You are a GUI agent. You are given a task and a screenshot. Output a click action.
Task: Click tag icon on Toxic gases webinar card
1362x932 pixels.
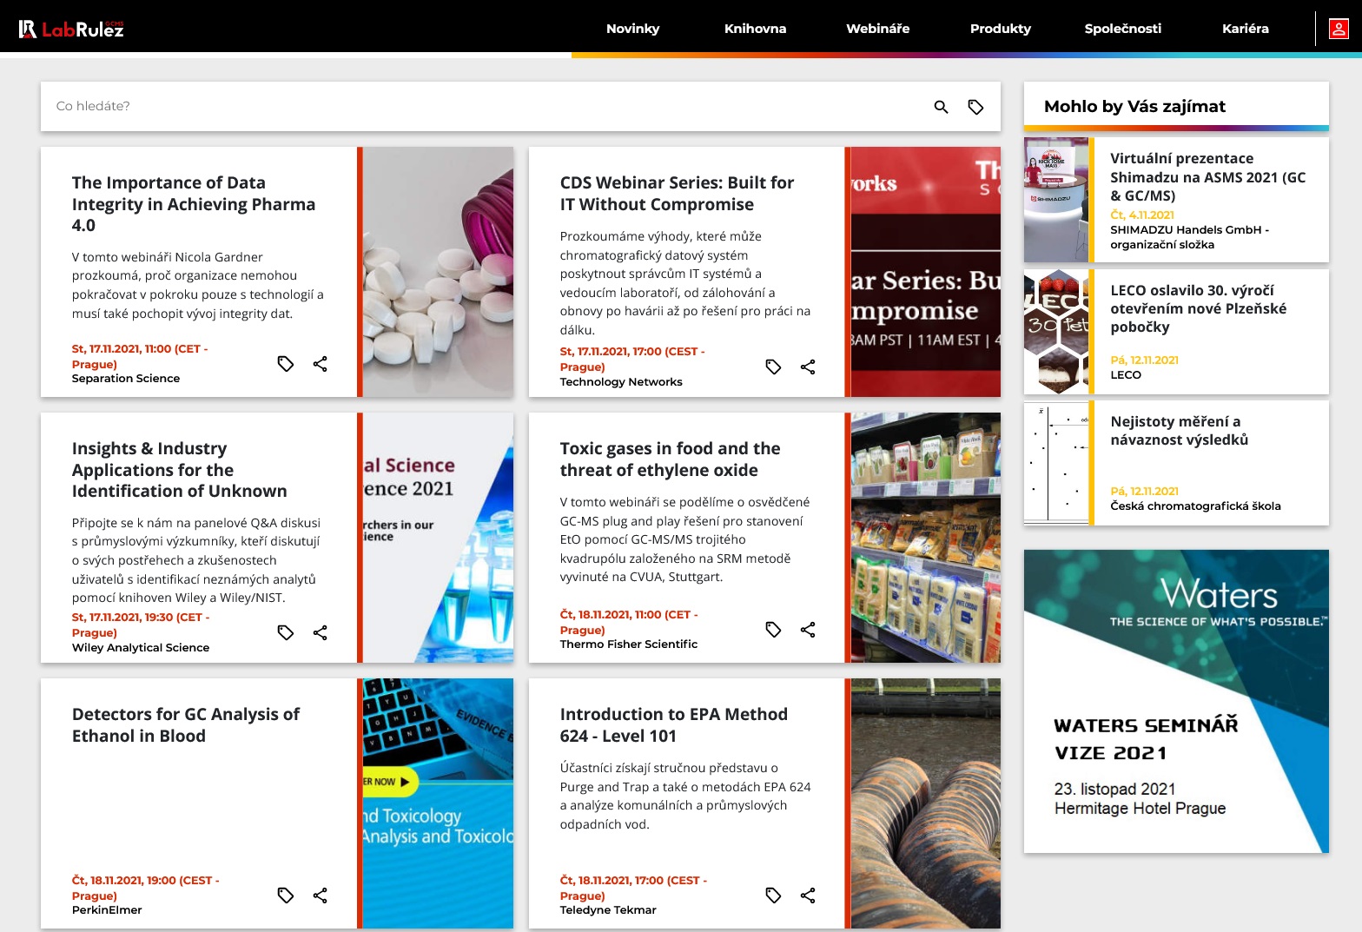click(773, 630)
